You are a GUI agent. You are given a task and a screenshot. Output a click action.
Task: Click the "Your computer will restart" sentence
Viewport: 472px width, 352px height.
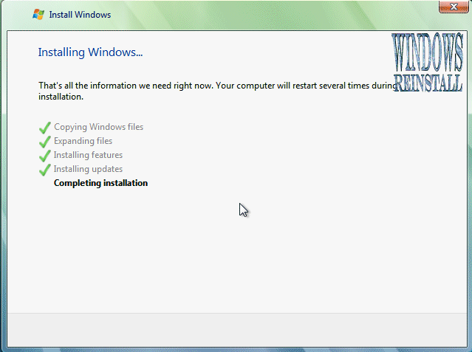click(x=295, y=86)
